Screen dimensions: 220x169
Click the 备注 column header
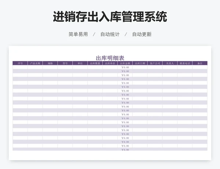[x=200, y=63]
